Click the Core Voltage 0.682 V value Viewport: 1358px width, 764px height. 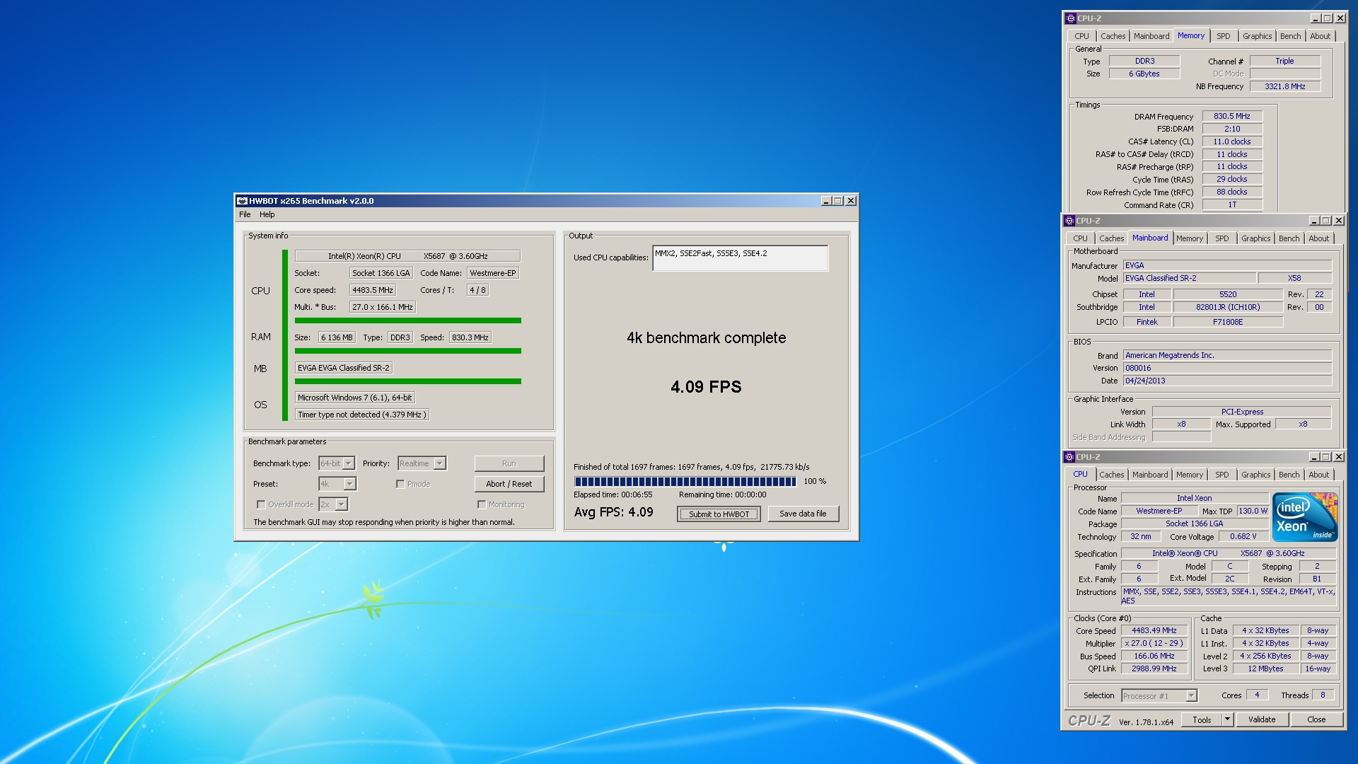1243,536
